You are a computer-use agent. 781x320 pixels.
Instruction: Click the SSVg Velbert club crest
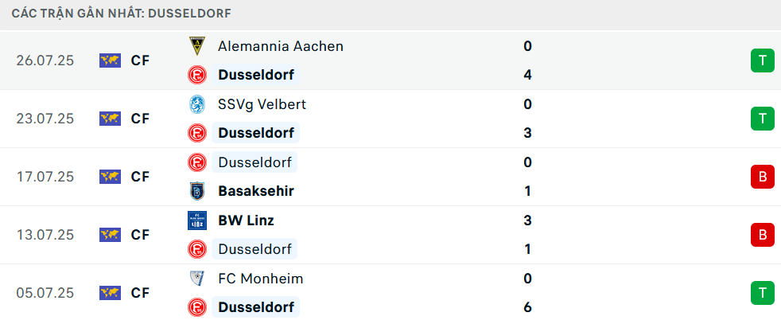(197, 104)
